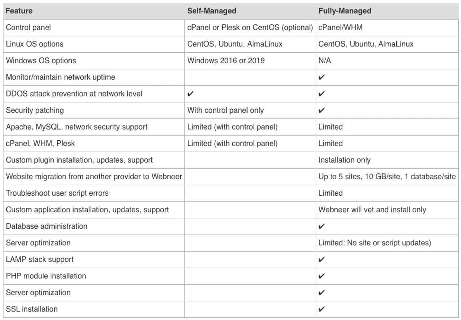Image resolution: width=461 pixels, height=320 pixels.
Task: Click the LAMP stack support checkmark
Action: (322, 259)
